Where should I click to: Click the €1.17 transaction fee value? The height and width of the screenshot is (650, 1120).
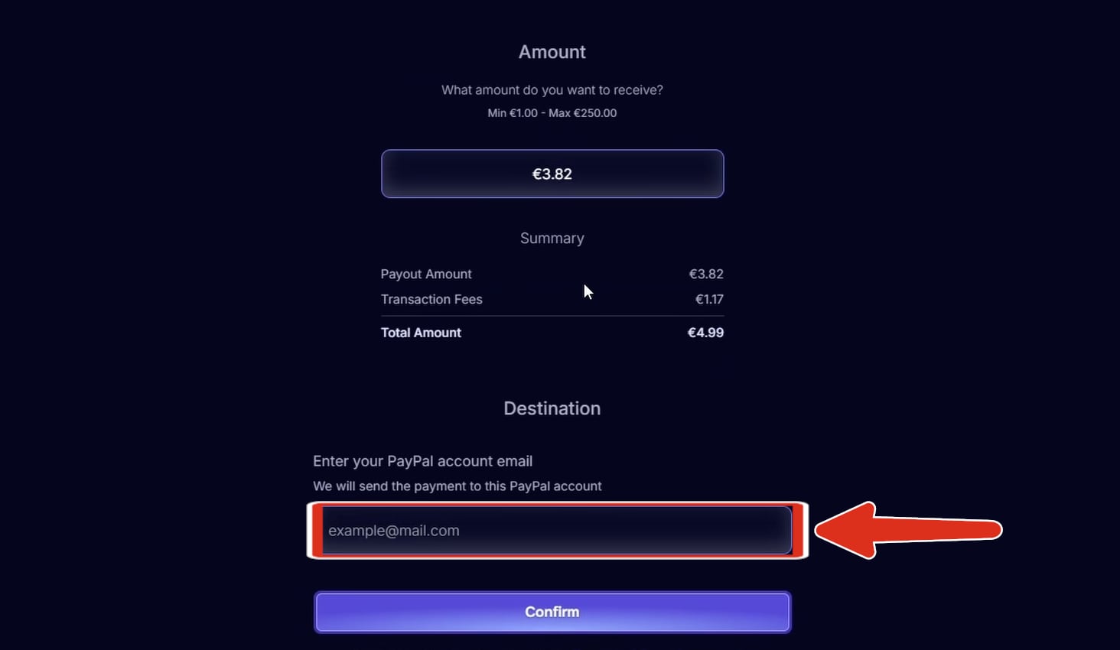click(709, 299)
